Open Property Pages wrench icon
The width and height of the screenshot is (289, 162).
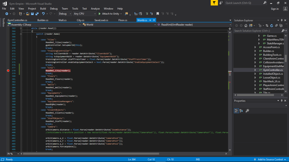(x=247, y=111)
